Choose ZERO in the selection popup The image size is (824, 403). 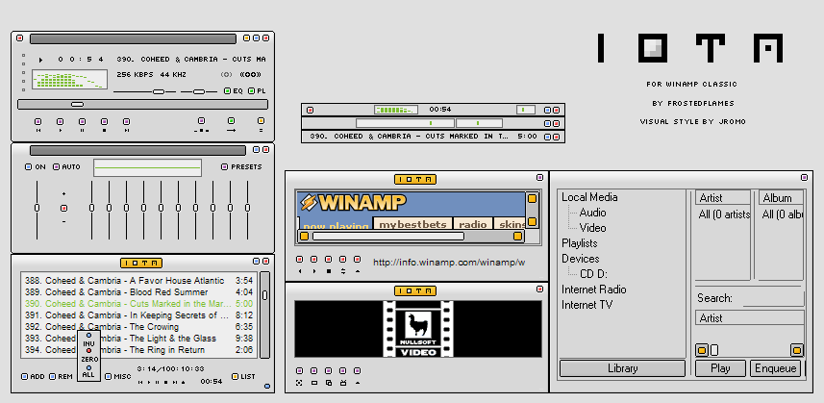[x=88, y=355]
